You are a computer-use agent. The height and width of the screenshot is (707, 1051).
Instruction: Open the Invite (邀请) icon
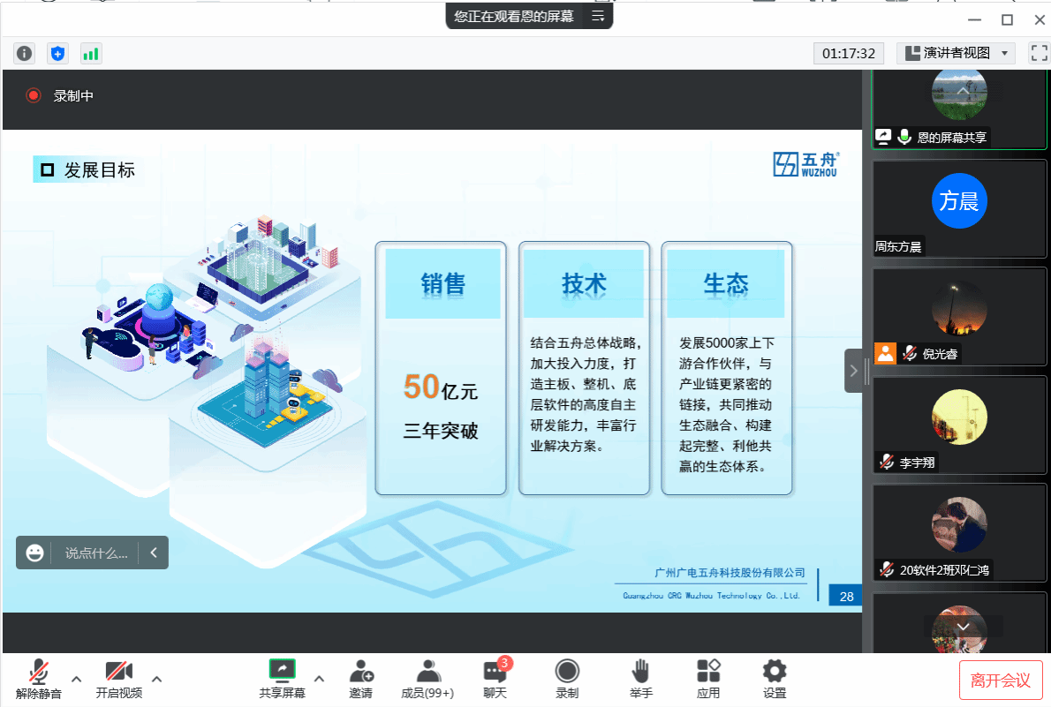pyautogui.click(x=360, y=678)
